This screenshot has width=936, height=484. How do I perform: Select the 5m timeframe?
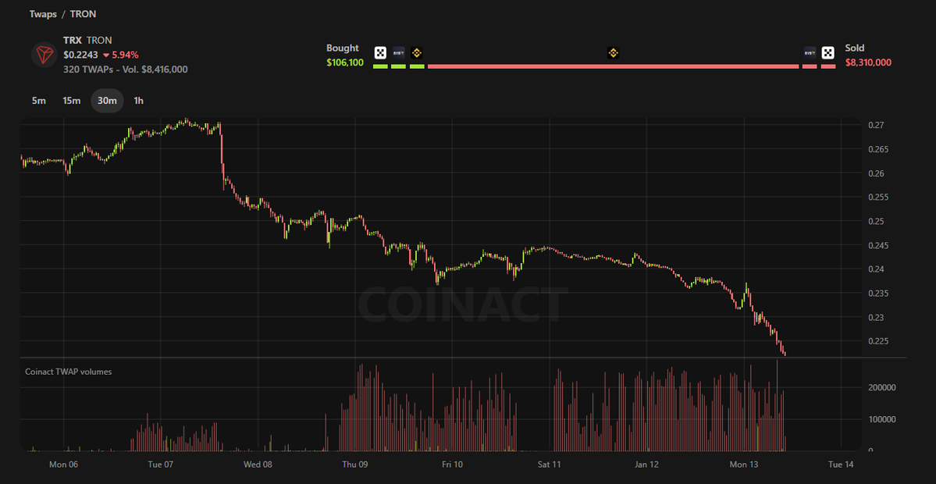coord(38,101)
